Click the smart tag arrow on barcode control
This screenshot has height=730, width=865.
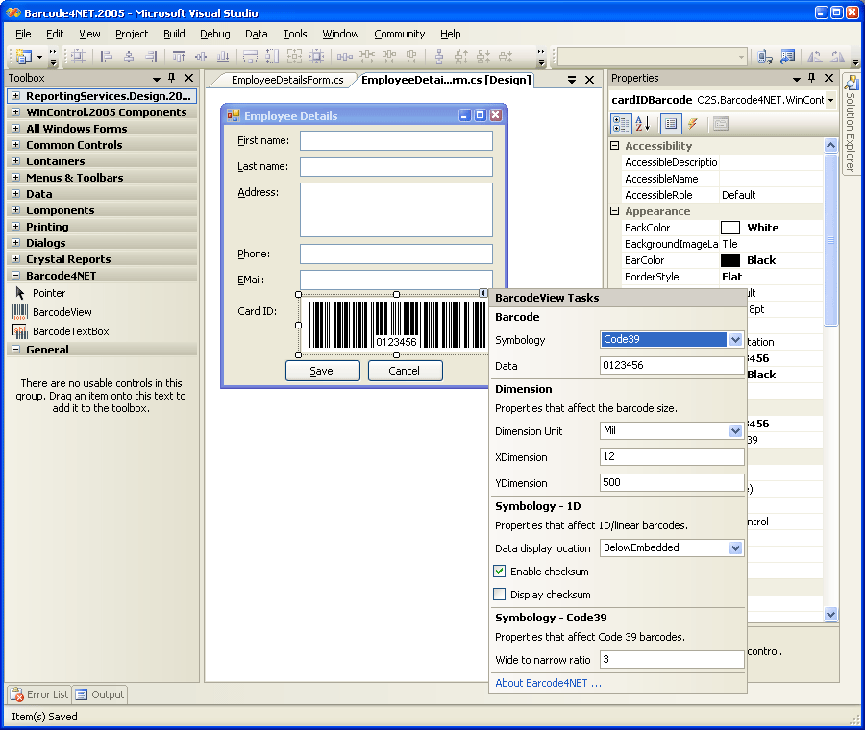tap(483, 293)
